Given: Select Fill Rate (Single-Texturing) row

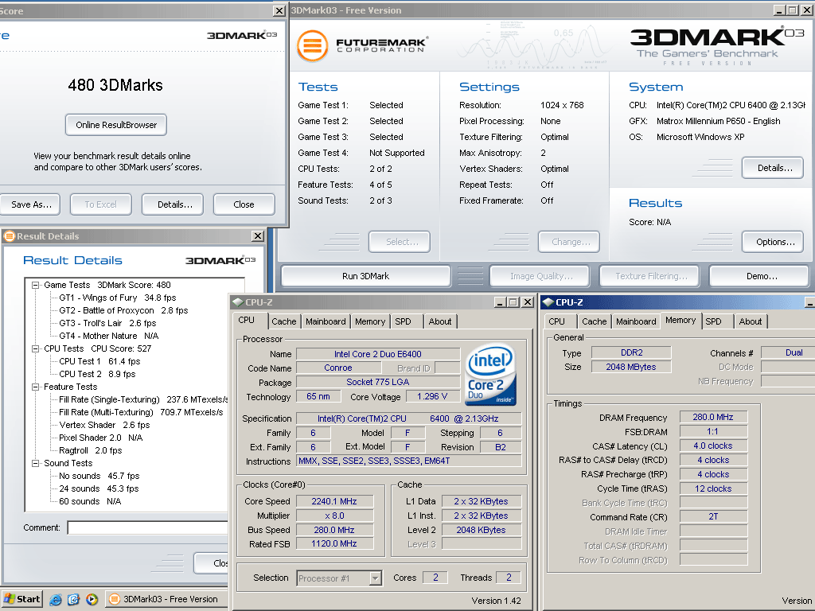Looking at the screenshot, I should click(143, 399).
